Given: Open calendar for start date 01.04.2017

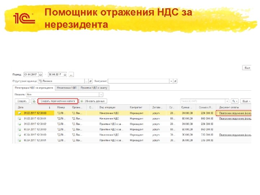Looking at the screenshot, I should click(x=40, y=75).
